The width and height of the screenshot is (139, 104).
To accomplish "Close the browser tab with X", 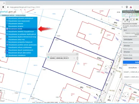I will coord(4,3).
